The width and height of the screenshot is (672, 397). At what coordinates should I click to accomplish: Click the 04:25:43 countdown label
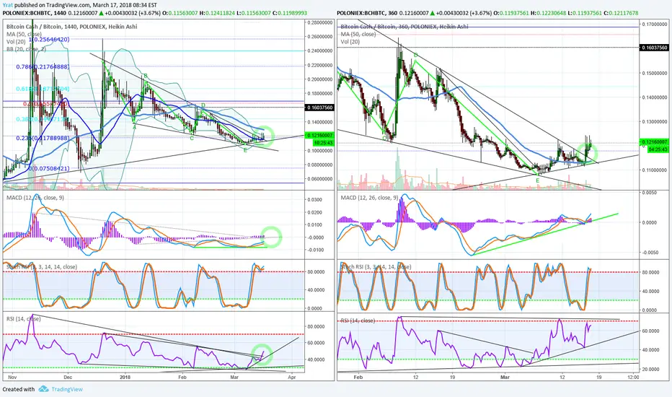pos(658,149)
